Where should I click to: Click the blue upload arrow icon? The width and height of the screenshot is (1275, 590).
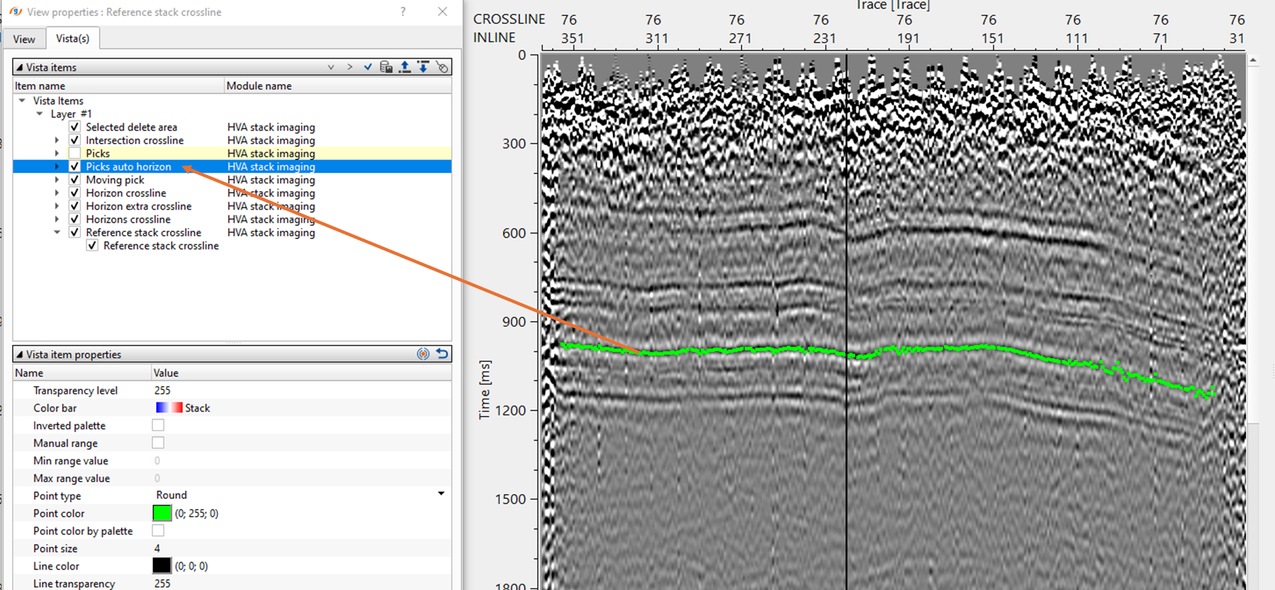(404, 66)
